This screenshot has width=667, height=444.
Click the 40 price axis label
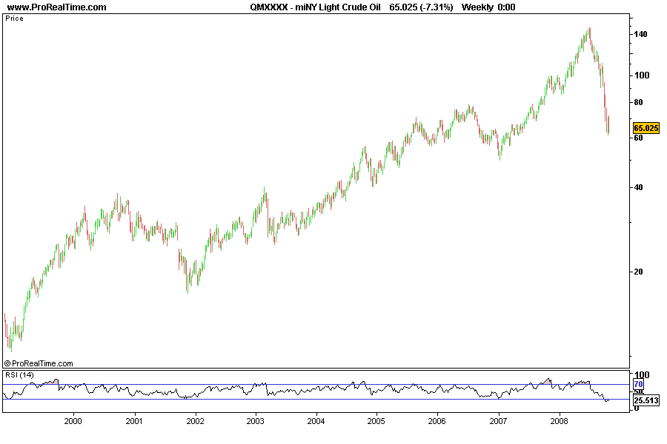(x=638, y=187)
